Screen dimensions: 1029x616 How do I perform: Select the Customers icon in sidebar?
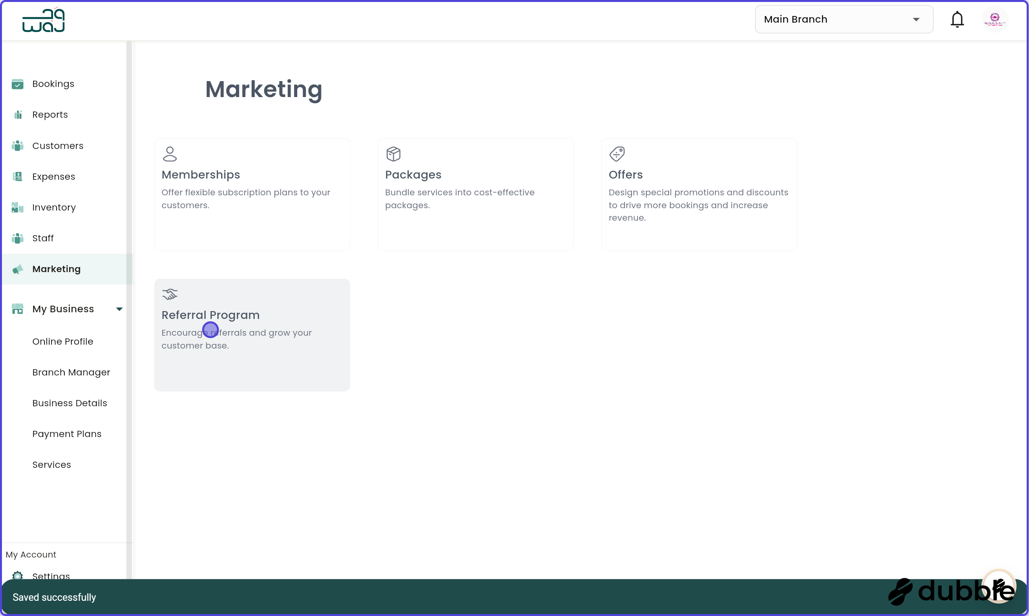pyautogui.click(x=18, y=145)
